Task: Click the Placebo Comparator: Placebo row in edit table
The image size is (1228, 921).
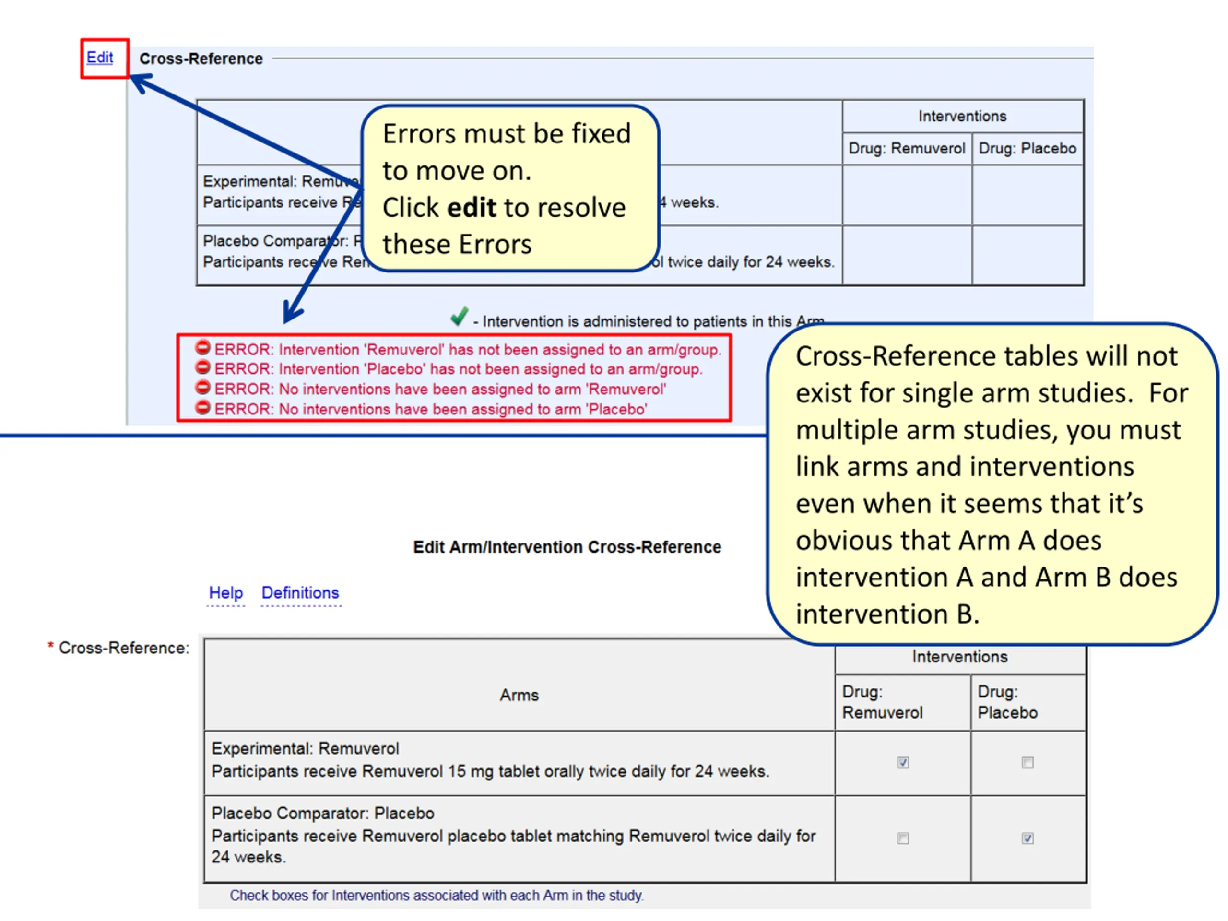Action: 519,838
